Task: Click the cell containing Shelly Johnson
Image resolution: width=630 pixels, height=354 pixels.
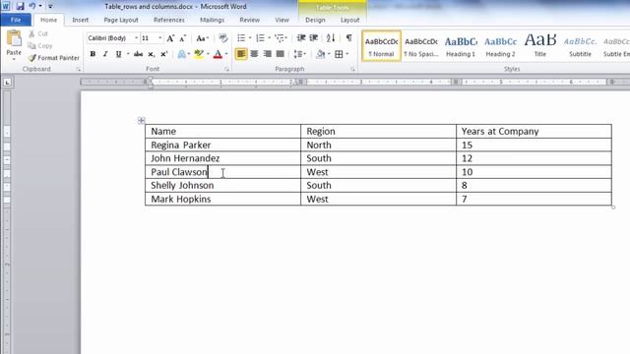Action: tap(223, 186)
